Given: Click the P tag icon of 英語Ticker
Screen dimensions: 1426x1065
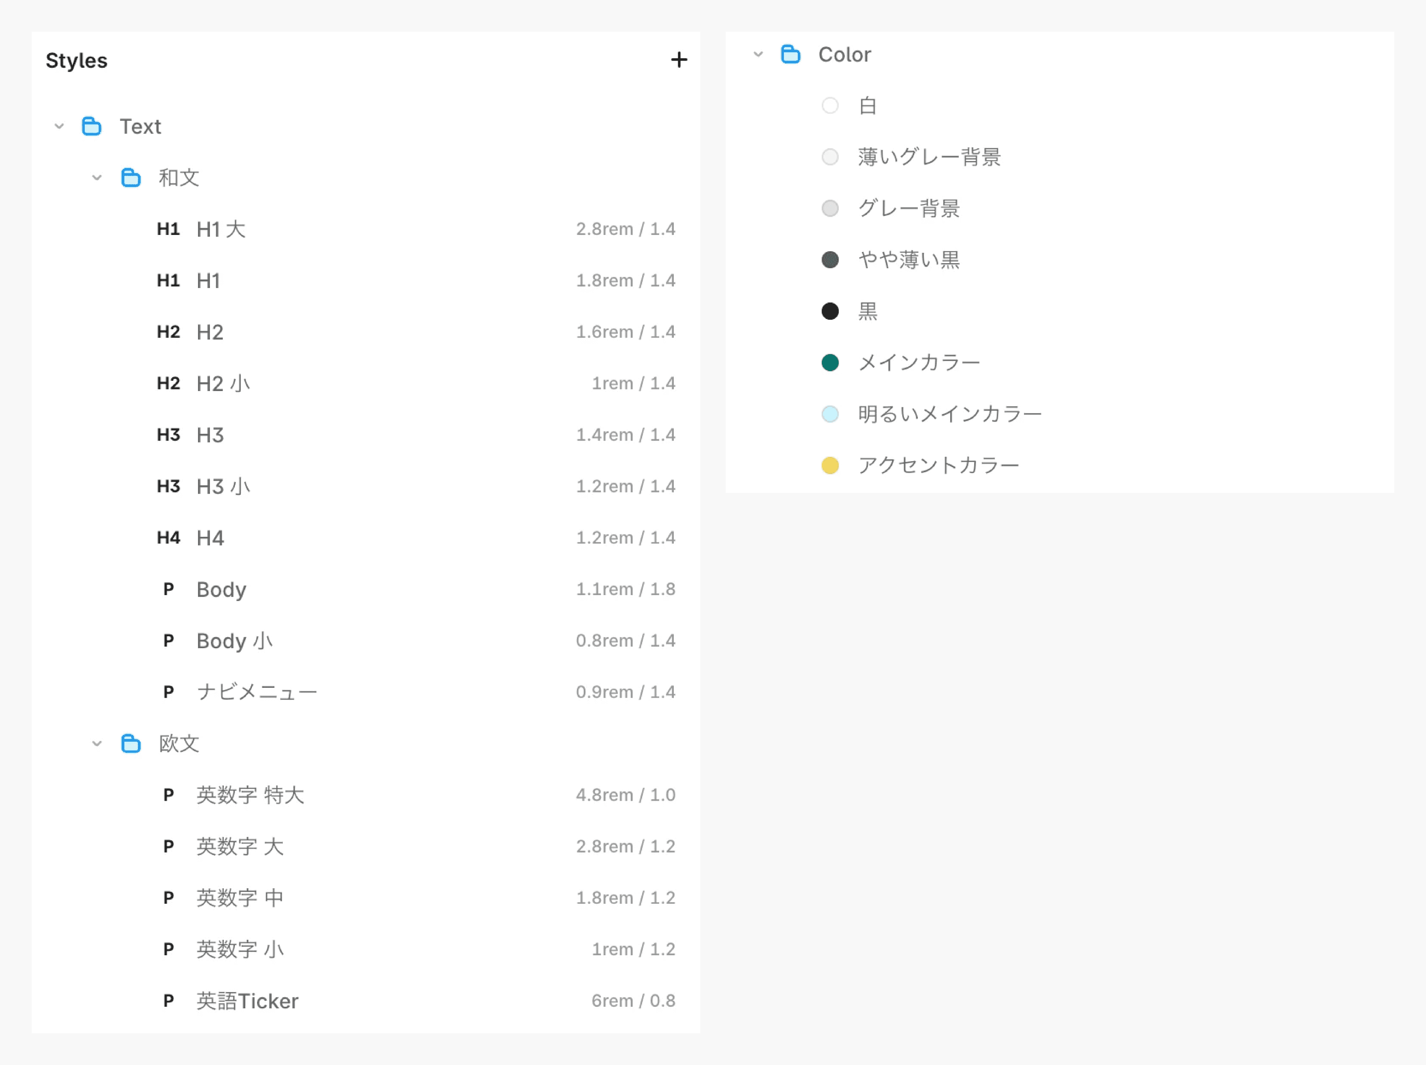Looking at the screenshot, I should [x=168, y=1000].
